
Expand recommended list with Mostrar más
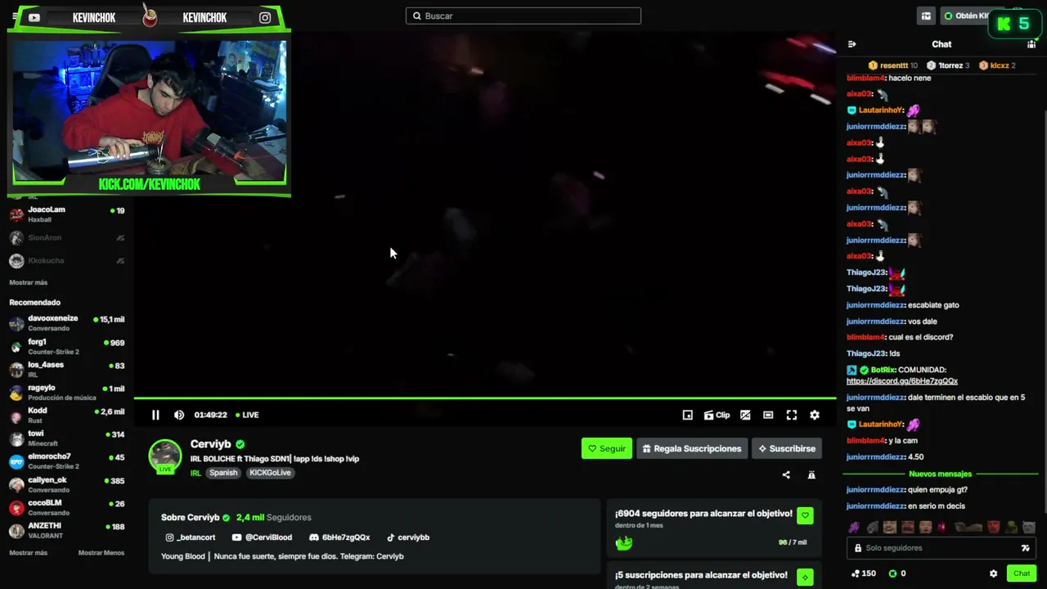[x=29, y=553]
